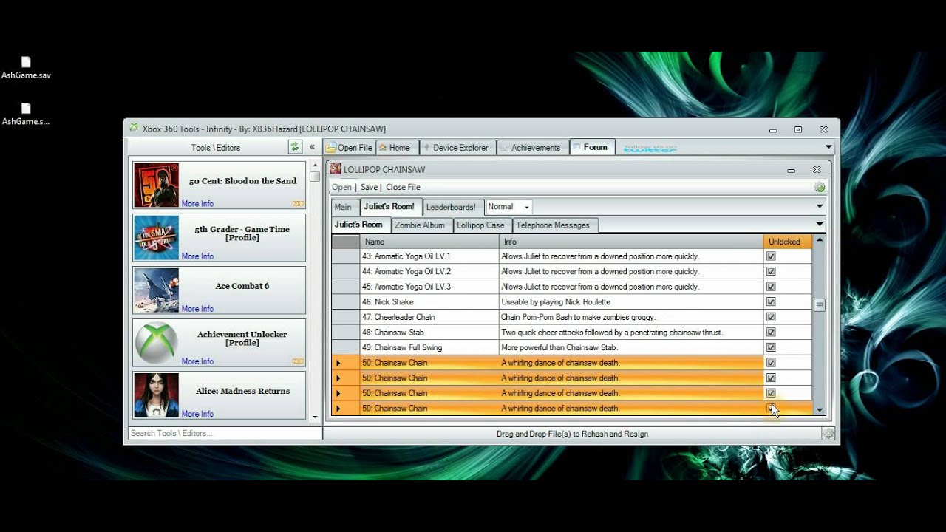Open More Info for Ace Combat 6
Viewport: 946px width, 532px height.
[x=197, y=309]
